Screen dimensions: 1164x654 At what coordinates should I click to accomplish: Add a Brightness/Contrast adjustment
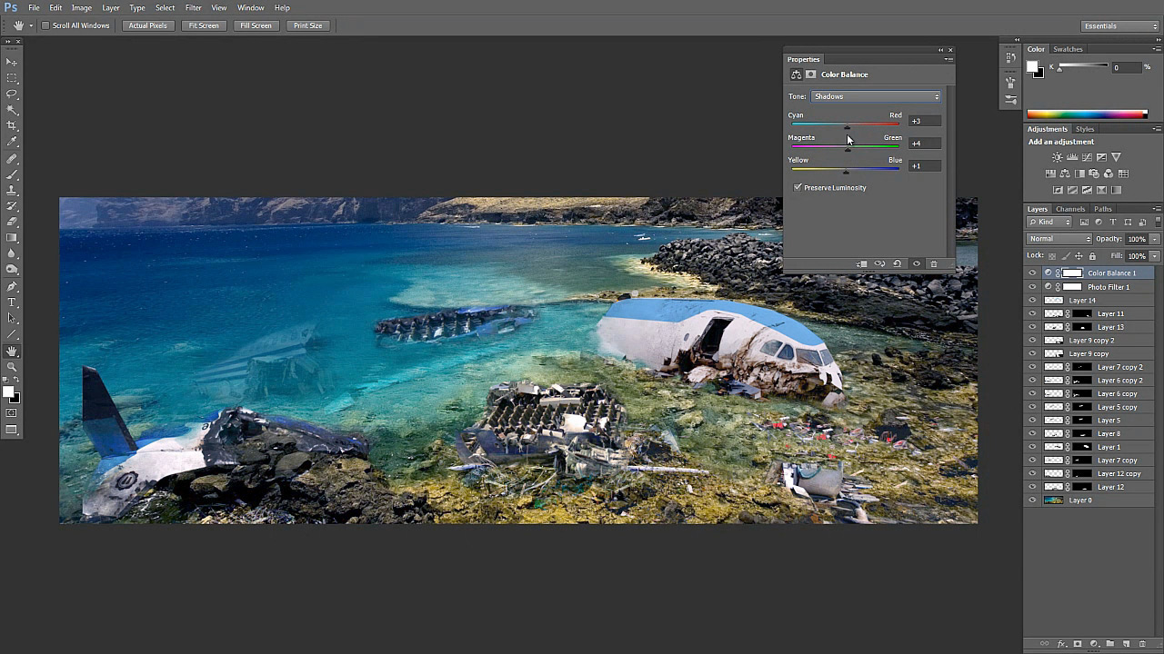point(1057,157)
